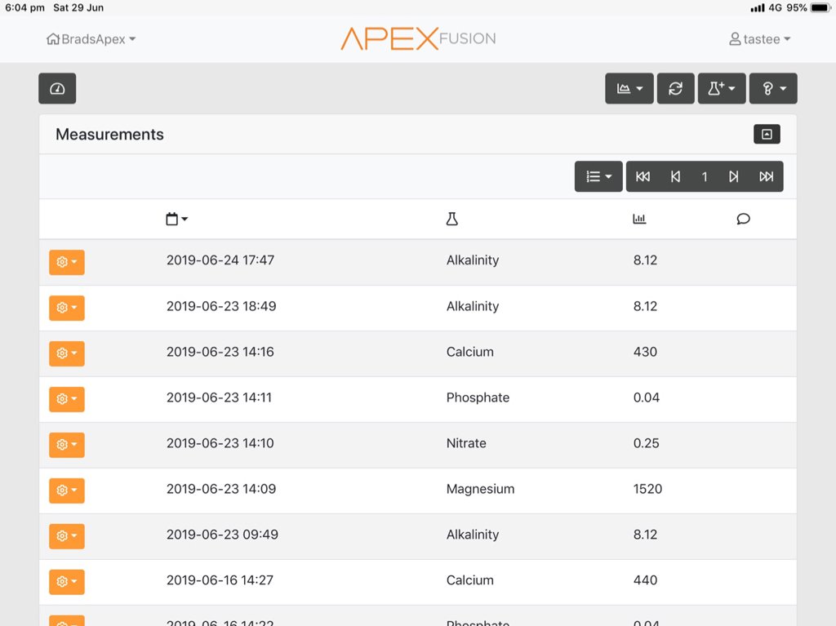Open the graph chart dropdown
836x626 pixels.
tap(629, 88)
